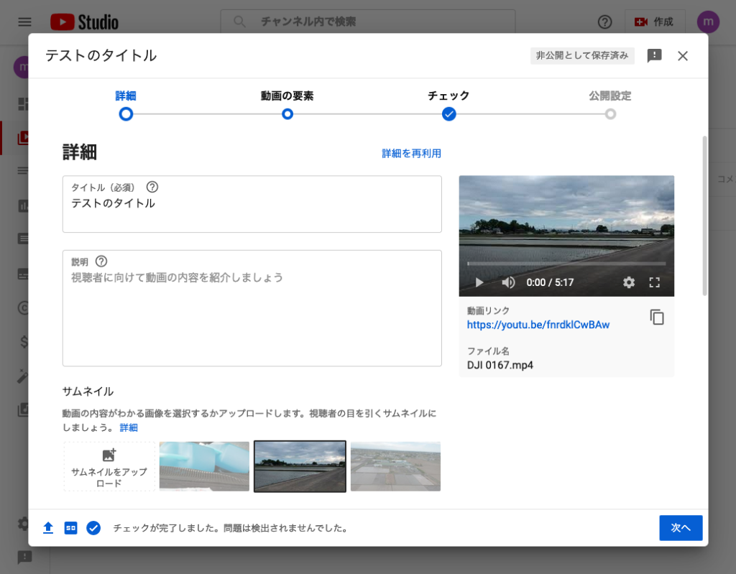Click the SD processing badge icon
This screenshot has height=574, width=736.
click(x=70, y=527)
